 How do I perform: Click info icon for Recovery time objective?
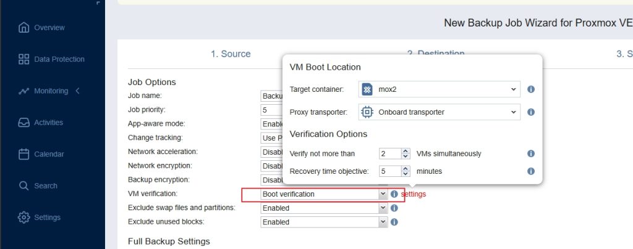coord(530,171)
